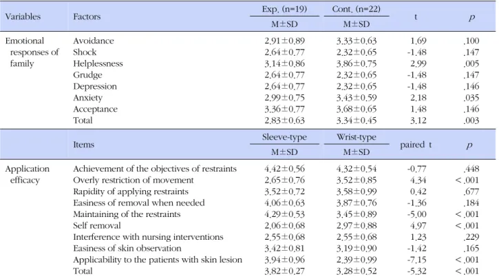Select the sleeve-type value "4.06±0.63"
This screenshot has width=499, height=279.
(x=284, y=203)
